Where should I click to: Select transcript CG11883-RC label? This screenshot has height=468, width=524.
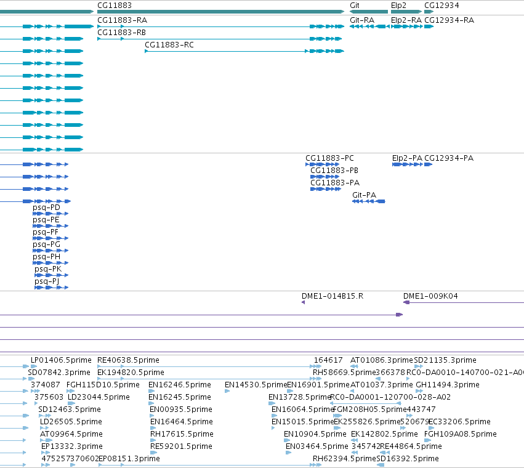click(x=169, y=45)
